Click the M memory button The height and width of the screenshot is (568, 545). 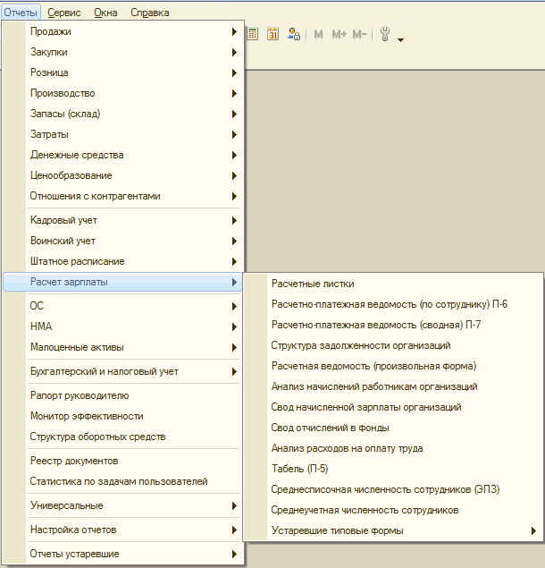[x=319, y=34]
